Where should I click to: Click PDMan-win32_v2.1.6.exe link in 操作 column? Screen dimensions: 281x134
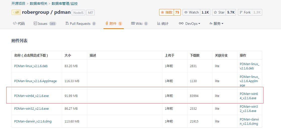click(249, 109)
